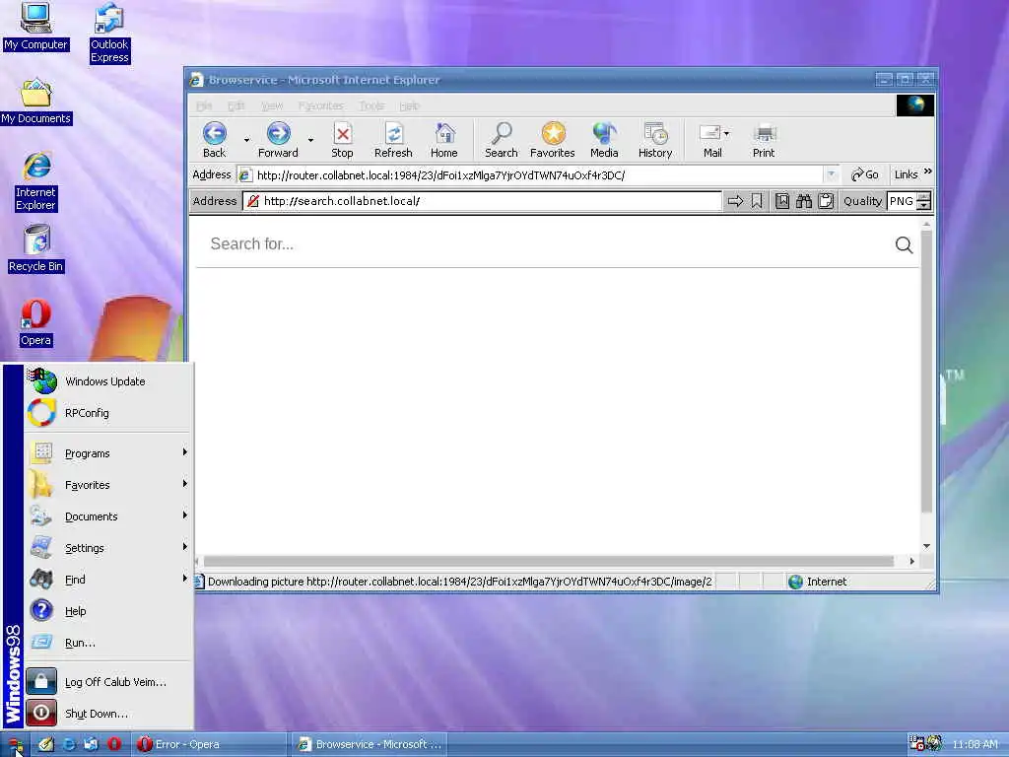Open the File menu in Internet Explorer

(x=204, y=105)
